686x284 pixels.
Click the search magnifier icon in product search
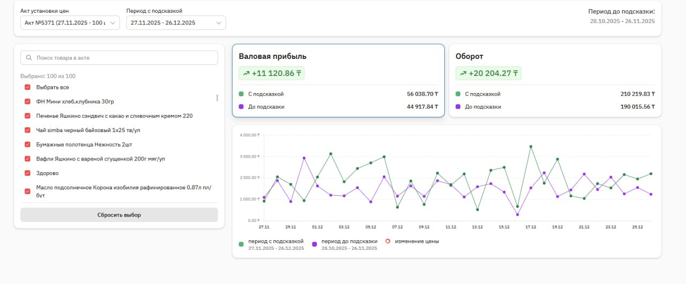(29, 58)
